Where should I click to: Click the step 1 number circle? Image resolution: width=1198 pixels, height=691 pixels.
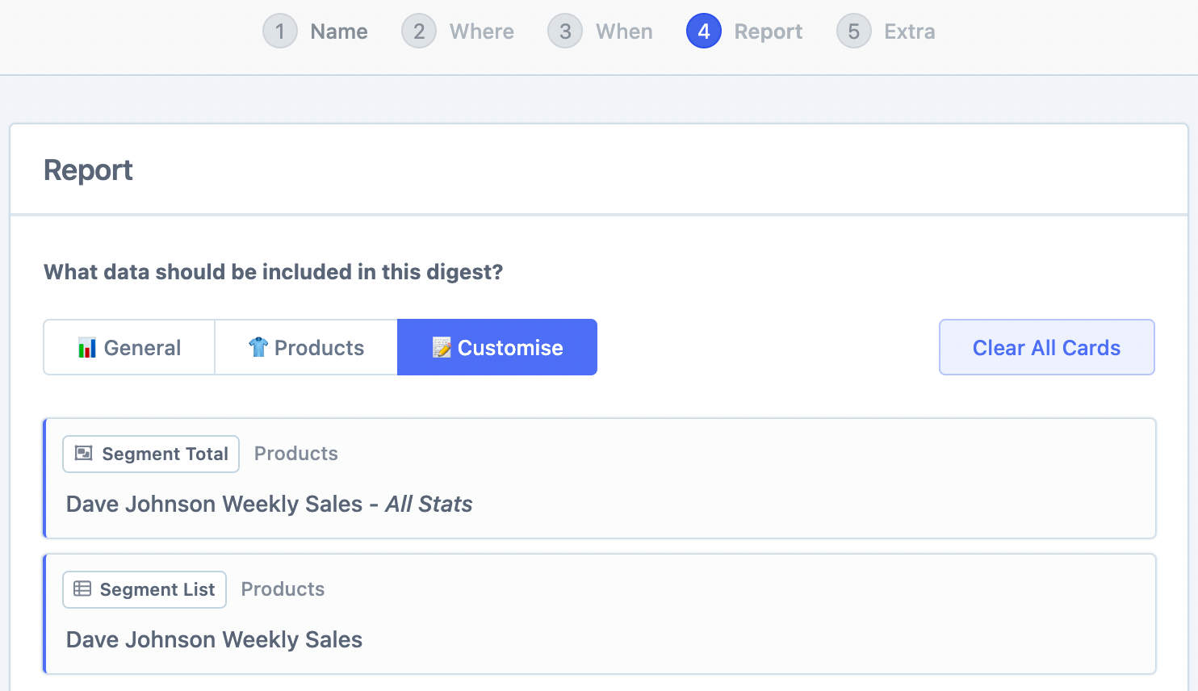pos(280,31)
